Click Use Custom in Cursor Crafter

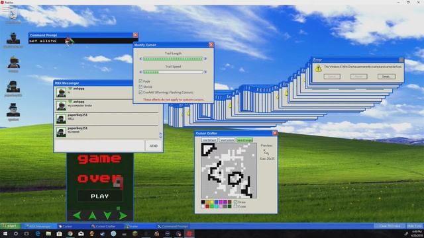(x=227, y=140)
